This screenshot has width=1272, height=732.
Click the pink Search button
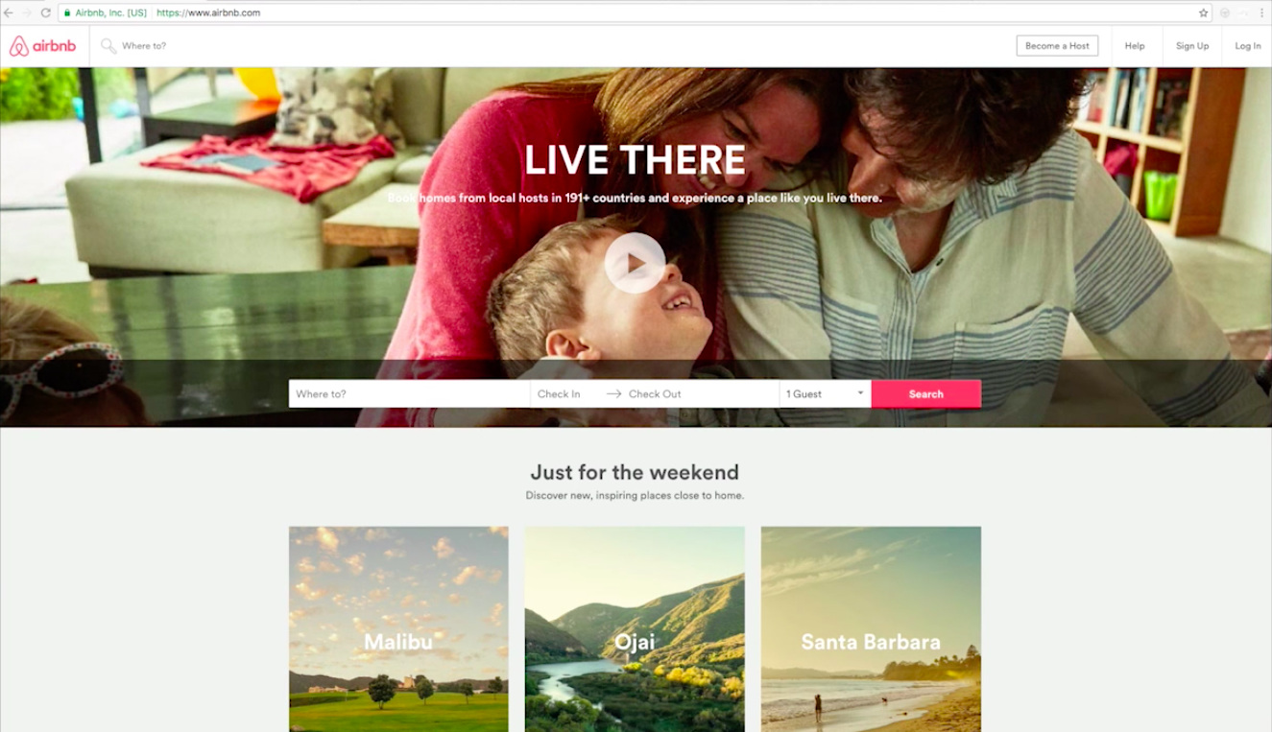click(x=926, y=393)
